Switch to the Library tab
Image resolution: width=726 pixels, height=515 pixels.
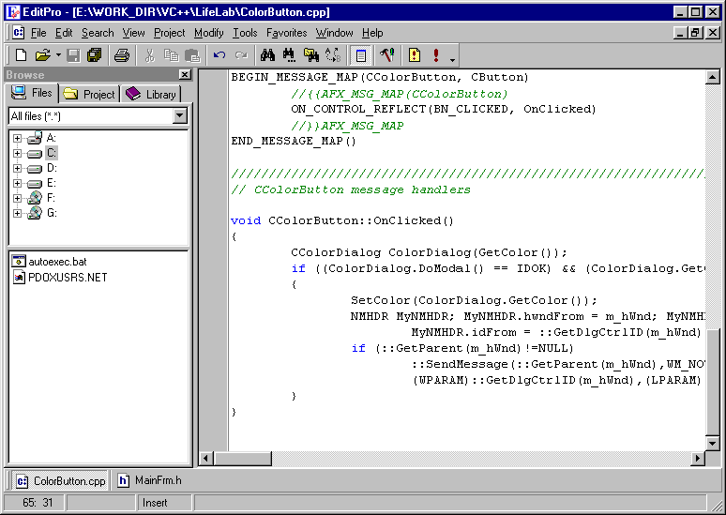(151, 94)
